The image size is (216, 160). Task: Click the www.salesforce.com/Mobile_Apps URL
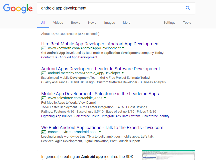[x=75, y=98]
